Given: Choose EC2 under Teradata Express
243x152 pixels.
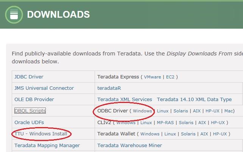Looking at the screenshot, I should (x=170, y=77).
